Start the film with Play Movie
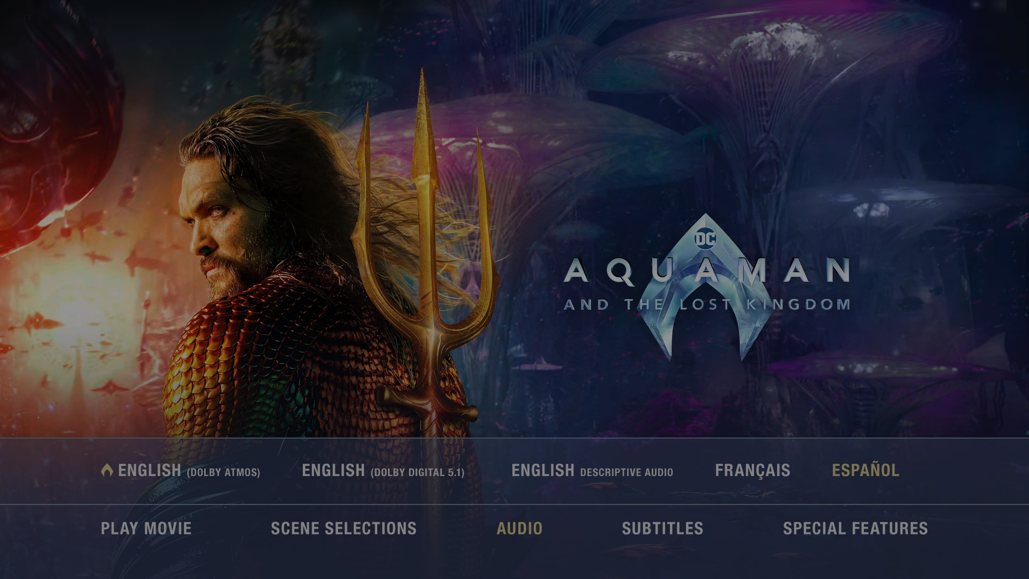 coord(146,528)
